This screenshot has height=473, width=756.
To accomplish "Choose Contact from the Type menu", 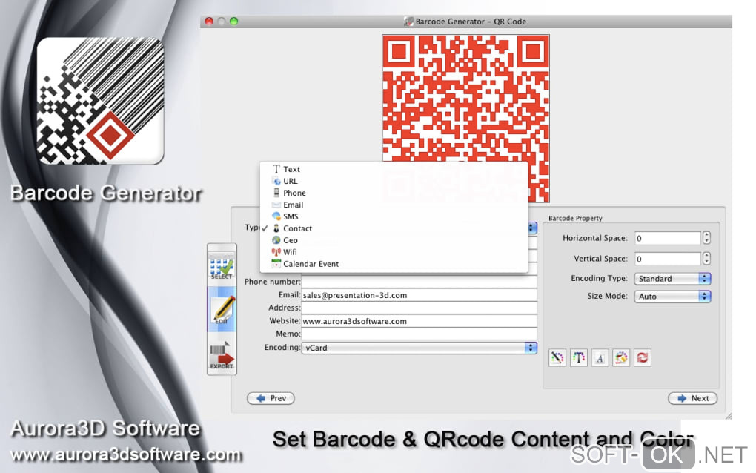I will pos(394,228).
